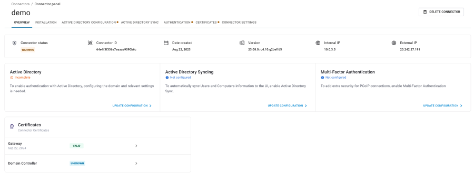474x195 pixels.
Task: Expand the Domain Controller certificate chevron
Action: click(x=136, y=164)
